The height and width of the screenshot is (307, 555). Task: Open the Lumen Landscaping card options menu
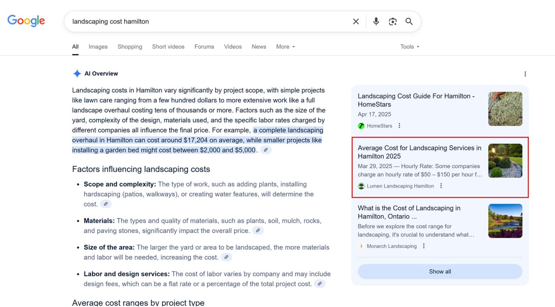[440, 186]
